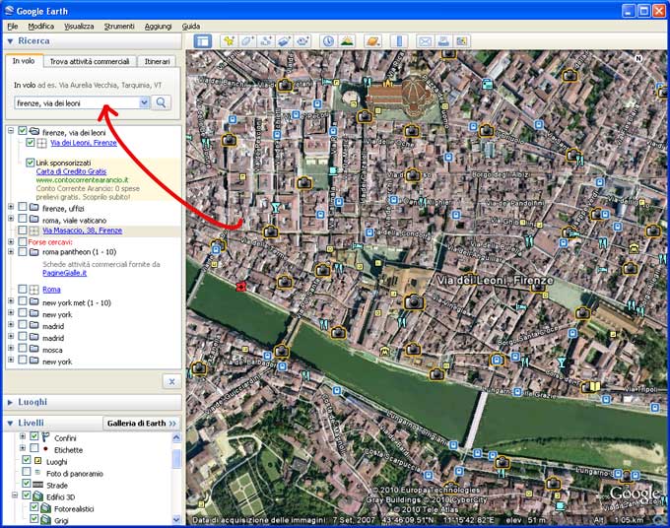Open the search history dropdown arrow
This screenshot has height=528, width=670.
(x=144, y=102)
